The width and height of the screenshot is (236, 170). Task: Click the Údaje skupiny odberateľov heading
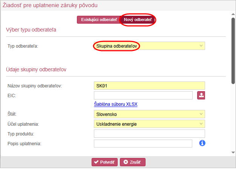coord(36,69)
